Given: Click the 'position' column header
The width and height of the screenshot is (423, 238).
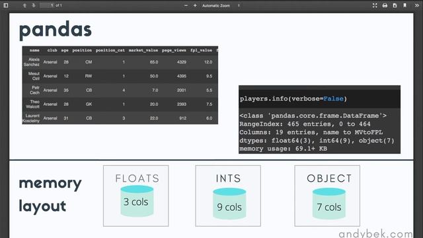Looking at the screenshot, I should [82, 50].
